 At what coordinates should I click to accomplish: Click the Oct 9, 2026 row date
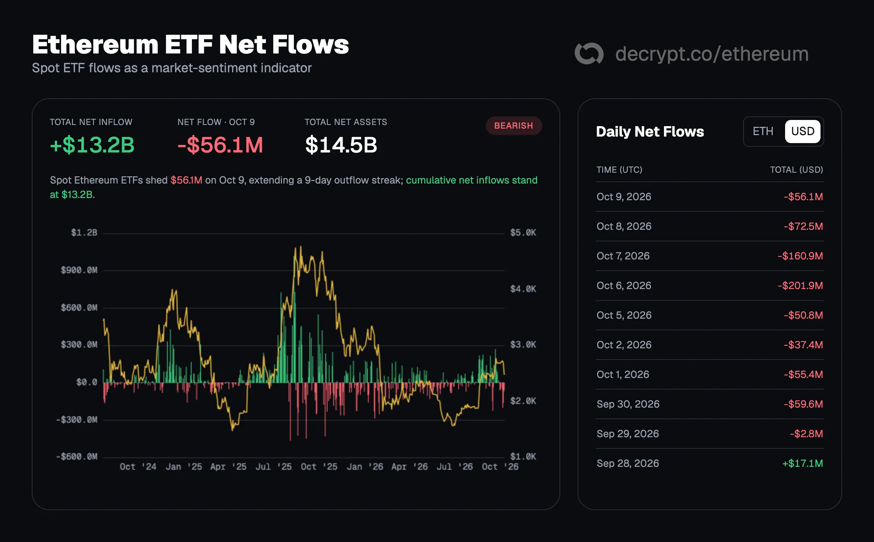click(624, 197)
